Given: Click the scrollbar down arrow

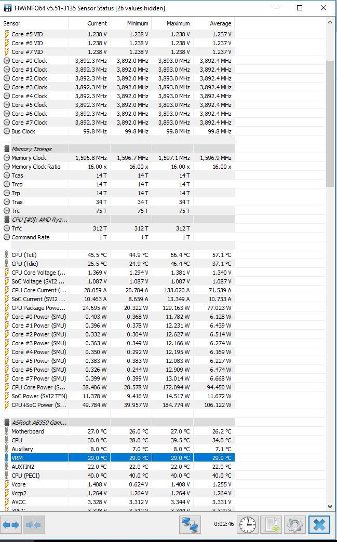Looking at the screenshot, I should (330, 507).
